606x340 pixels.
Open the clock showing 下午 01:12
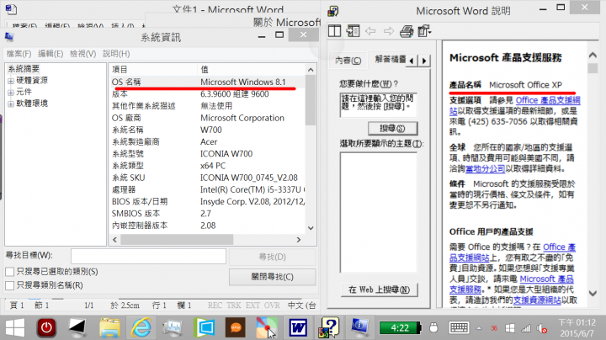577,327
